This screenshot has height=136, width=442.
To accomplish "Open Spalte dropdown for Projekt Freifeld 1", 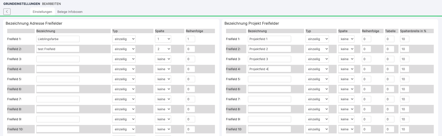I will [x=346, y=39].
